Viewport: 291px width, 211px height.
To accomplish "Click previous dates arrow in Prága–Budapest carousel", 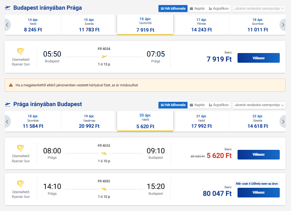I will pyautogui.click(x=7, y=121).
